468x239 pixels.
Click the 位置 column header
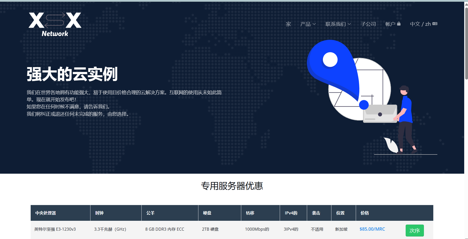coord(340,213)
